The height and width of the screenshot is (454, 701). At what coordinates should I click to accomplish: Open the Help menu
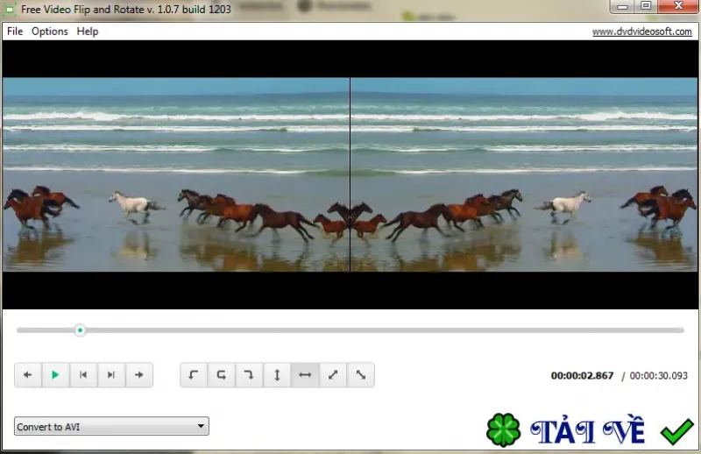click(87, 32)
